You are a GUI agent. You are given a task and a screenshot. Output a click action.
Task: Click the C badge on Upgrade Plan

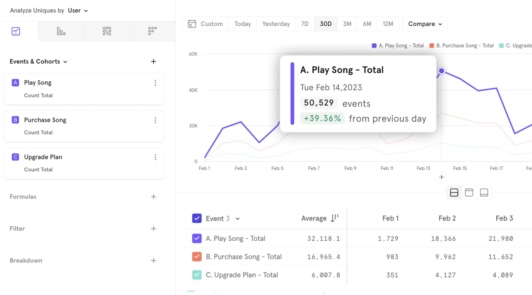pos(15,157)
